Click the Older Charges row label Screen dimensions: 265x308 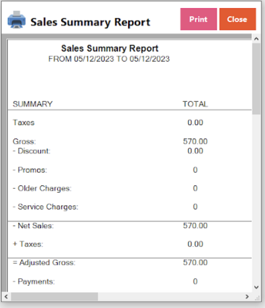tap(42, 188)
